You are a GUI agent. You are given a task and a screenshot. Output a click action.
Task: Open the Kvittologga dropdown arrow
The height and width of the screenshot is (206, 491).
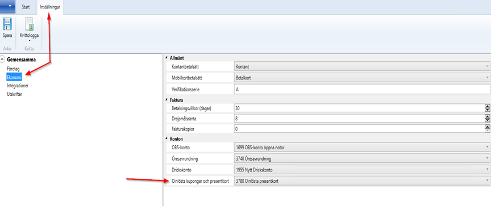[29, 41]
